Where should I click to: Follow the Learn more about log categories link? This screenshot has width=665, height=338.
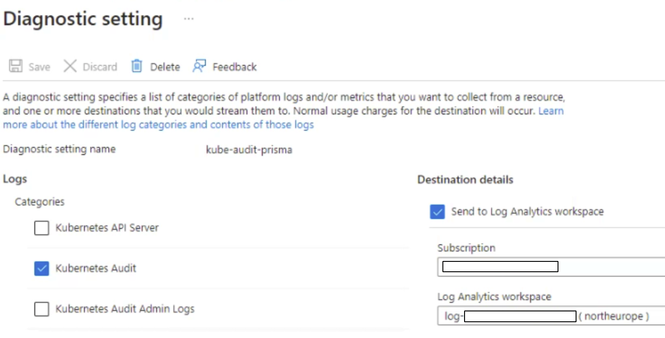click(158, 125)
